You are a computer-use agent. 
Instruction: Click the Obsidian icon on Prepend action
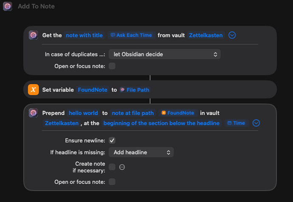[34, 113]
